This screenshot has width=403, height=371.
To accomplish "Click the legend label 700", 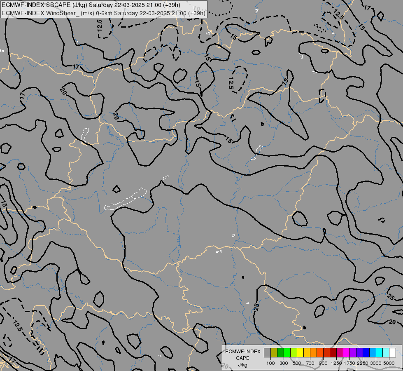I will tap(310, 363).
